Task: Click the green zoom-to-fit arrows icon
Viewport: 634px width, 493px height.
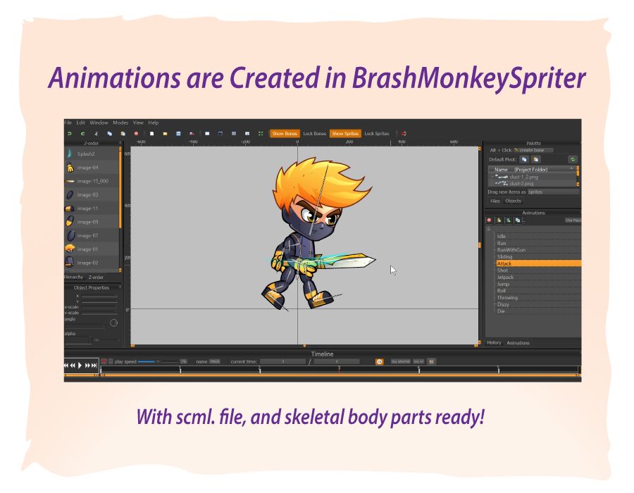Action: [261, 133]
